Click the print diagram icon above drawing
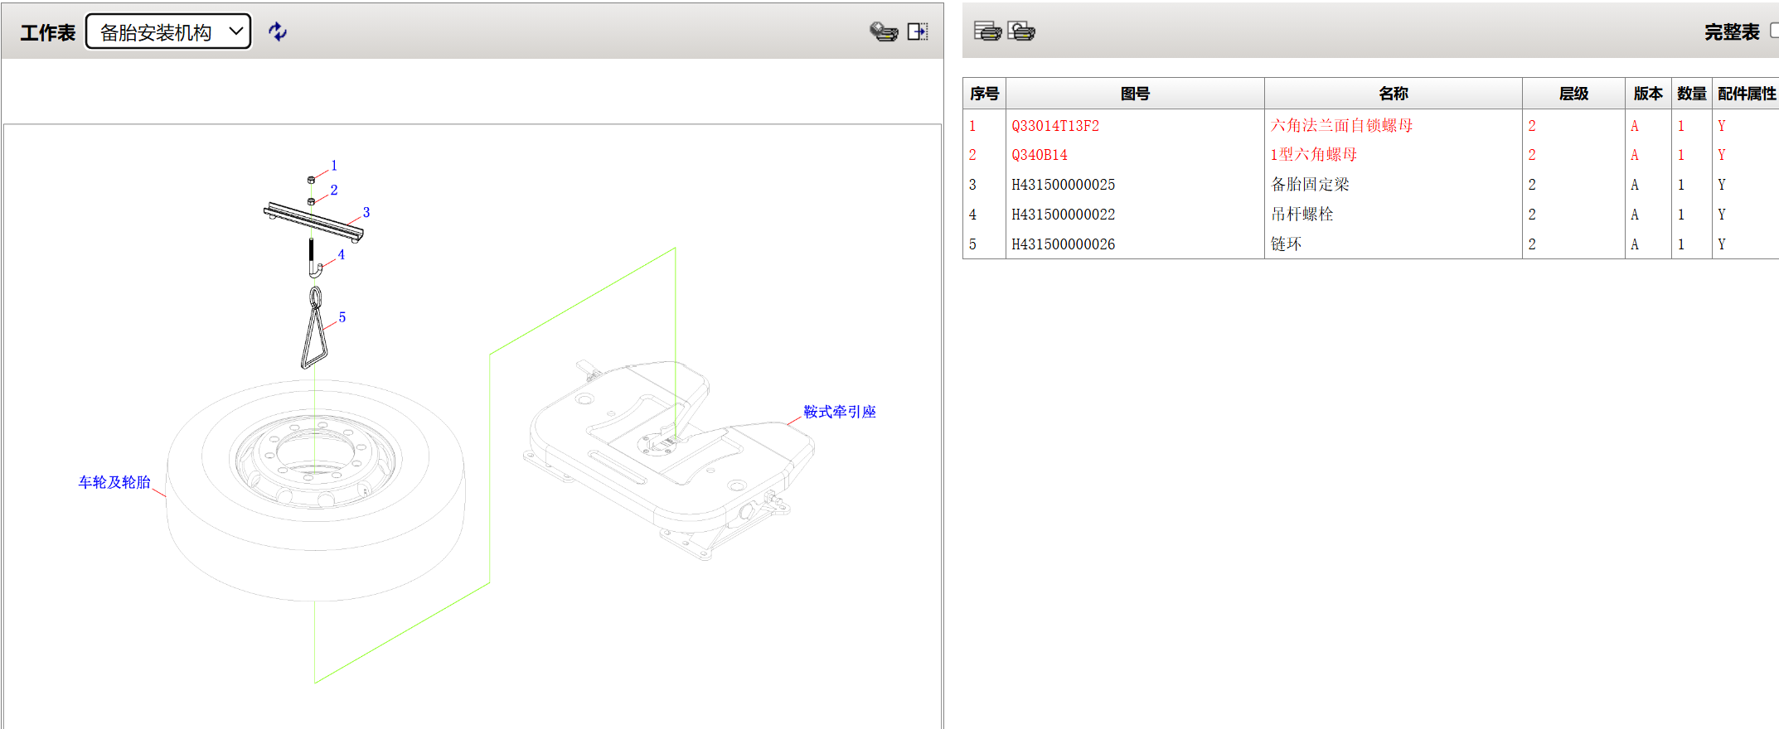 coord(883,31)
